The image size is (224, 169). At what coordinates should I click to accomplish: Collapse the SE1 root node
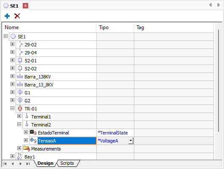[x=6, y=36]
